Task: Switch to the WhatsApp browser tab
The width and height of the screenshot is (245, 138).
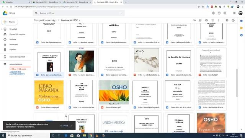Action: coord(16,2)
